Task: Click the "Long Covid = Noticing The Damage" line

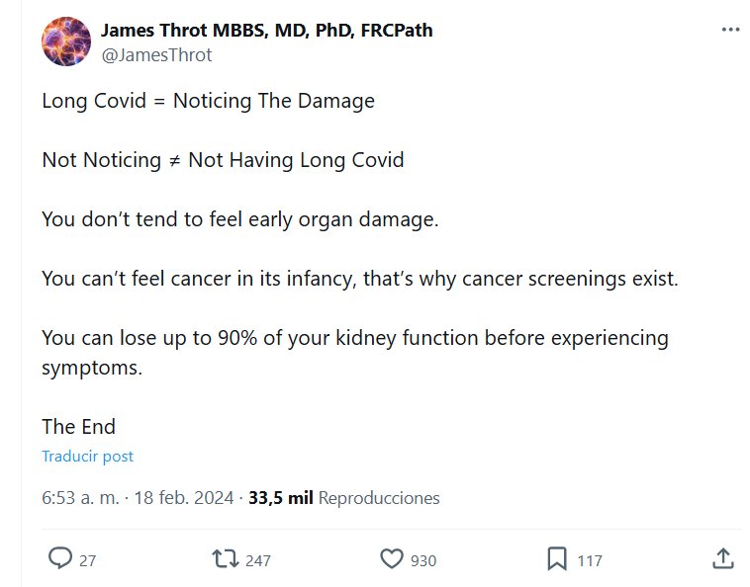Action: coord(208,101)
